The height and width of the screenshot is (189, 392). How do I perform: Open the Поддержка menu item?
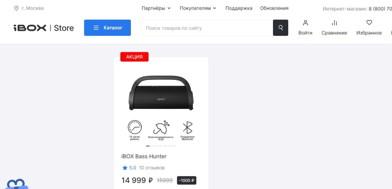click(239, 8)
